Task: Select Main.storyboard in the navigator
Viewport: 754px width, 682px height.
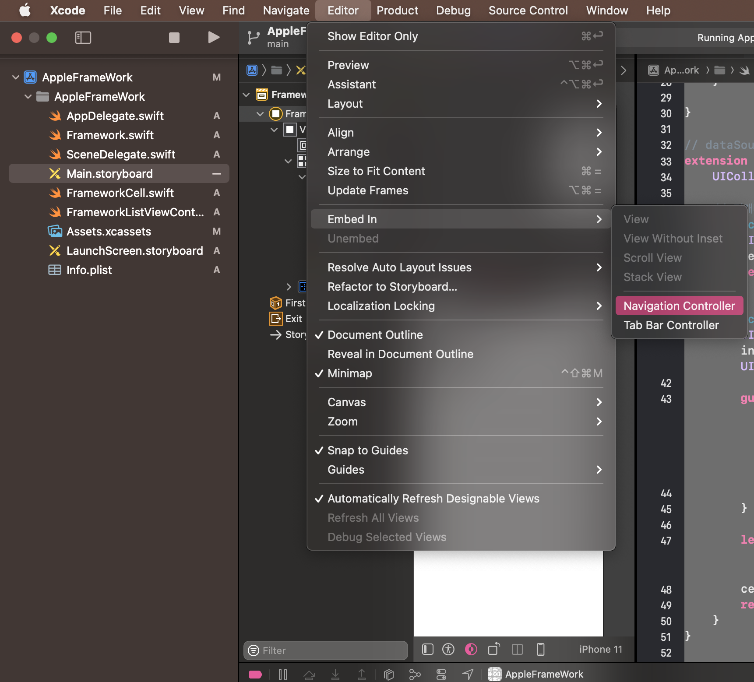Action: pos(119,174)
